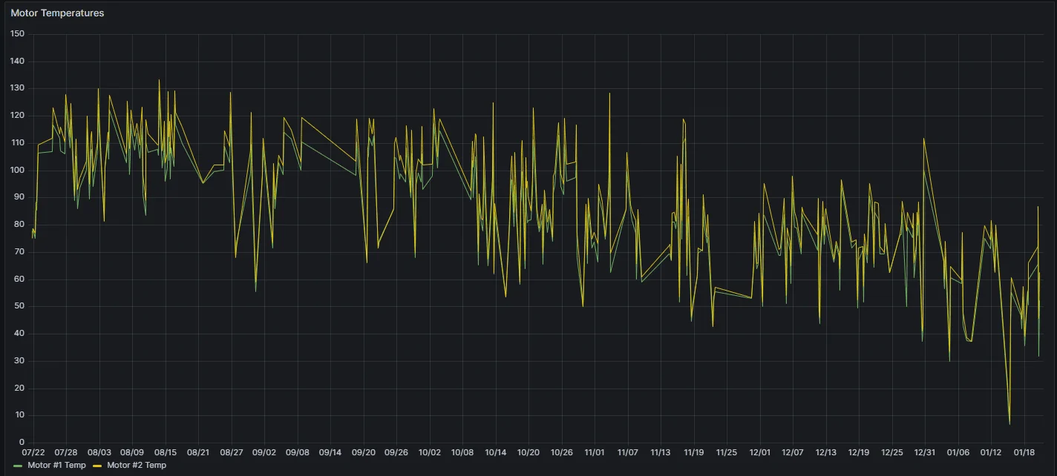Click the lowest dip point below 10 in January
Screen dimensions: 1057x476
tap(1009, 423)
